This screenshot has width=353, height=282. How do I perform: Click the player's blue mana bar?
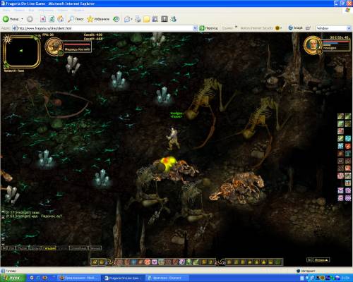pos(330,44)
